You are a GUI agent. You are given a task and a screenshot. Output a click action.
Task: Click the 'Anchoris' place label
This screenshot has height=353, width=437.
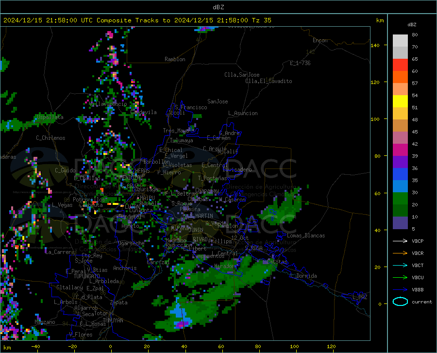pos(125,268)
